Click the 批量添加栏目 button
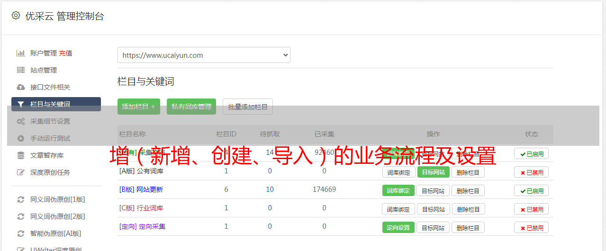The height and width of the screenshot is (251, 606). point(248,107)
